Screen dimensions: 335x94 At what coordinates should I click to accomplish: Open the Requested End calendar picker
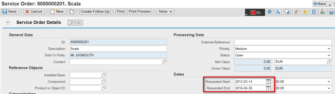[268, 88]
